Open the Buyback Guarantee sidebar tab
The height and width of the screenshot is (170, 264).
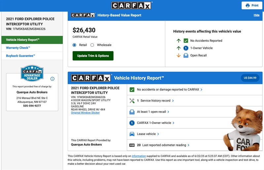coord(32,56)
